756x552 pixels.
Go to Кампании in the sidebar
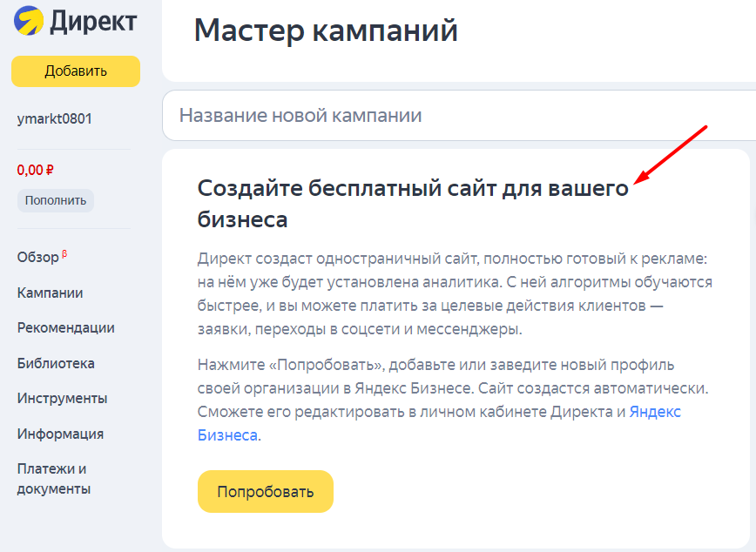click(51, 293)
